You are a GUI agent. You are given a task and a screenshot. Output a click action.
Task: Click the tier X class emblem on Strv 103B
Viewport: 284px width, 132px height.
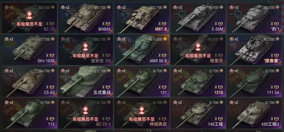[x=52, y=55]
